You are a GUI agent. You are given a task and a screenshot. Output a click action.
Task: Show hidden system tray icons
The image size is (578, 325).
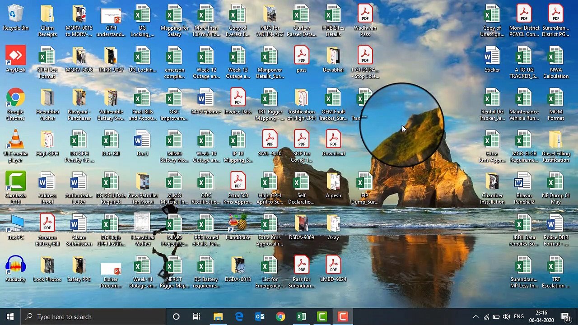click(475, 316)
